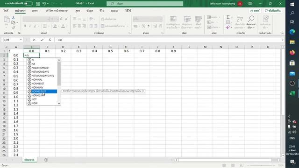Screen dimensions: 299x168
Task: Click the Font Color letter A icon
Action: [63, 26]
